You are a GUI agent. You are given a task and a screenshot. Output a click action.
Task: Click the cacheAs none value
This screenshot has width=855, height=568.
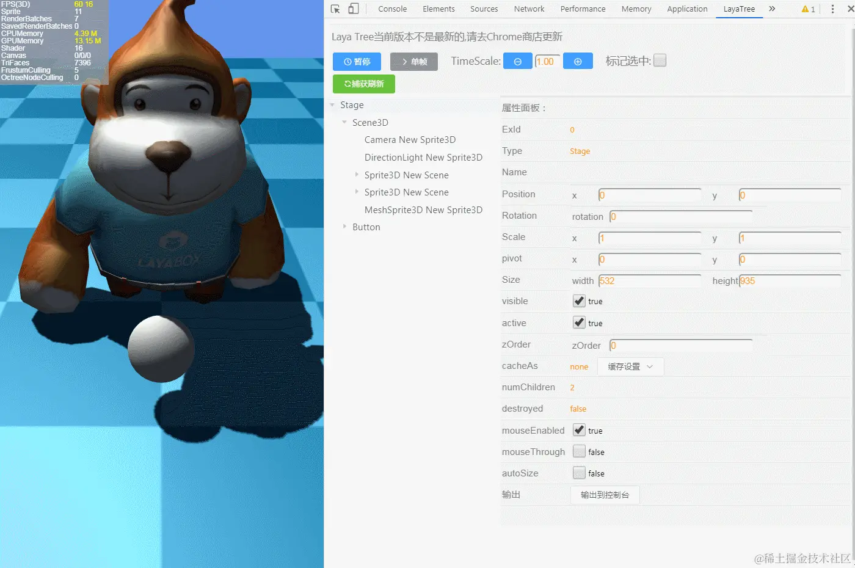[579, 367]
